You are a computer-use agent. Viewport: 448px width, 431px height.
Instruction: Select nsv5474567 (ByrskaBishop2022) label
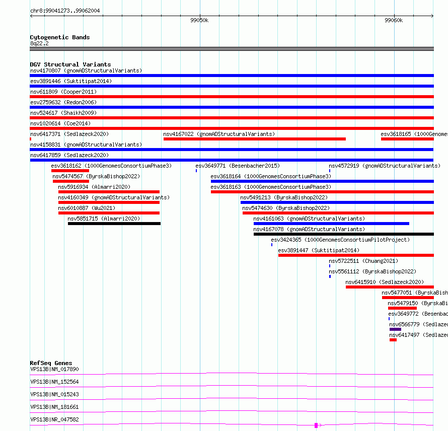tap(96, 176)
